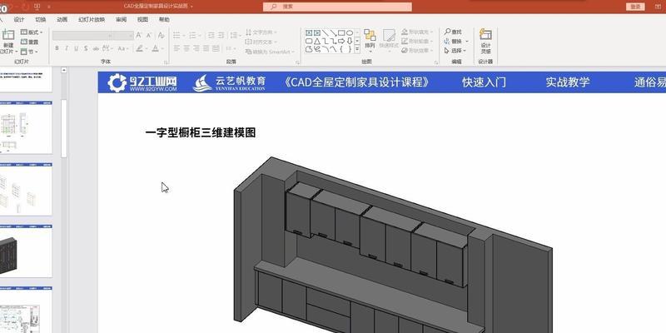Open the paragraph group dialog launcher
The height and width of the screenshot is (333, 666).
(297, 62)
